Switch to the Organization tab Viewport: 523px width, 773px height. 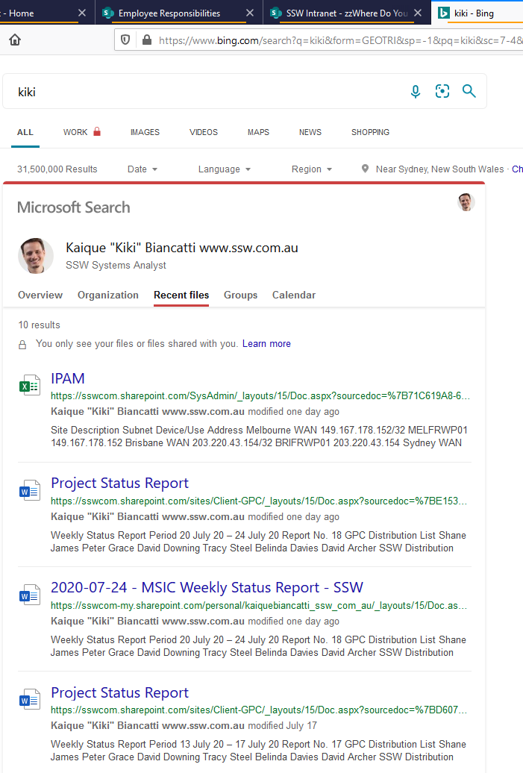pos(108,295)
